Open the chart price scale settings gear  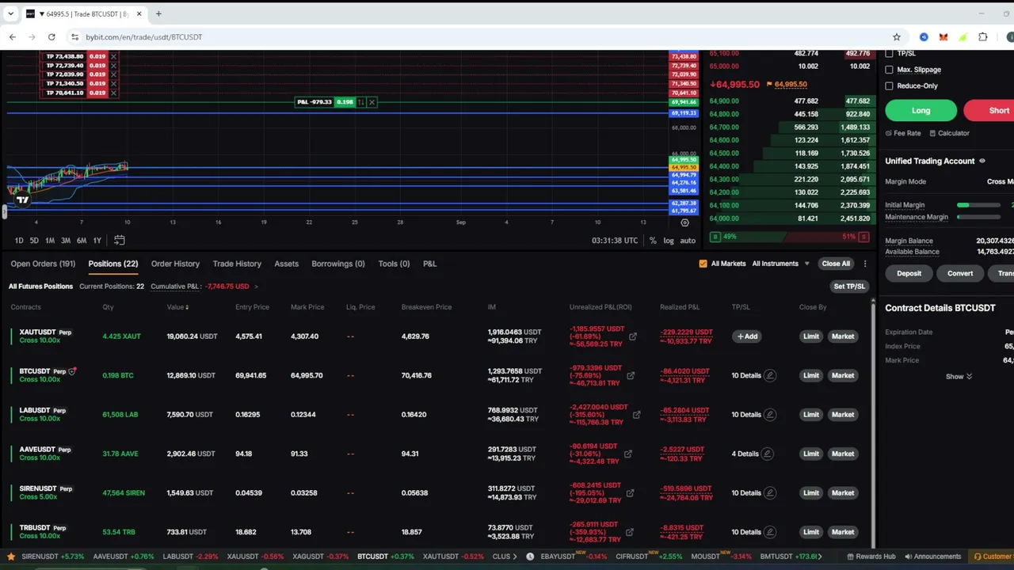click(684, 222)
